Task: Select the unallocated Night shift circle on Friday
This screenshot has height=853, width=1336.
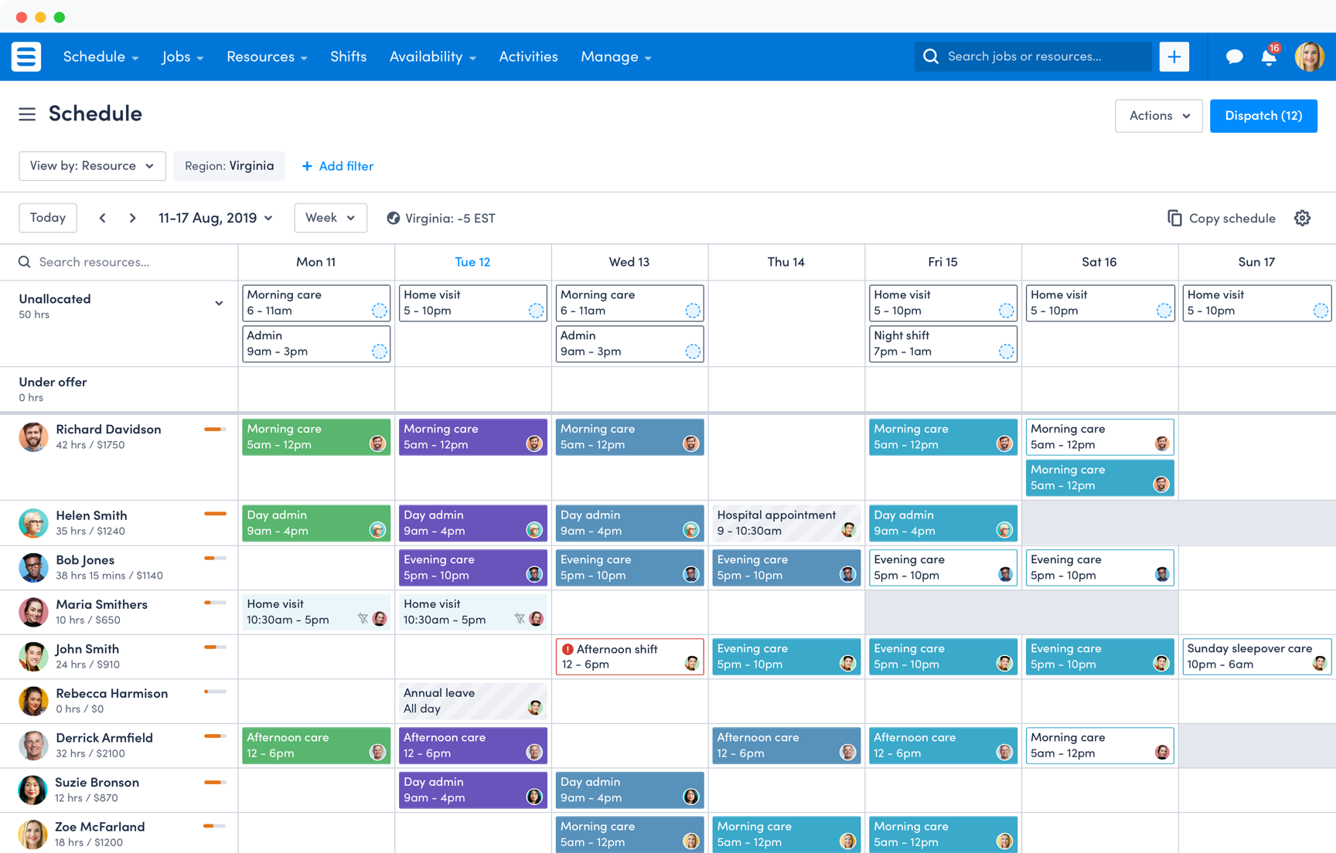Action: (x=1006, y=352)
